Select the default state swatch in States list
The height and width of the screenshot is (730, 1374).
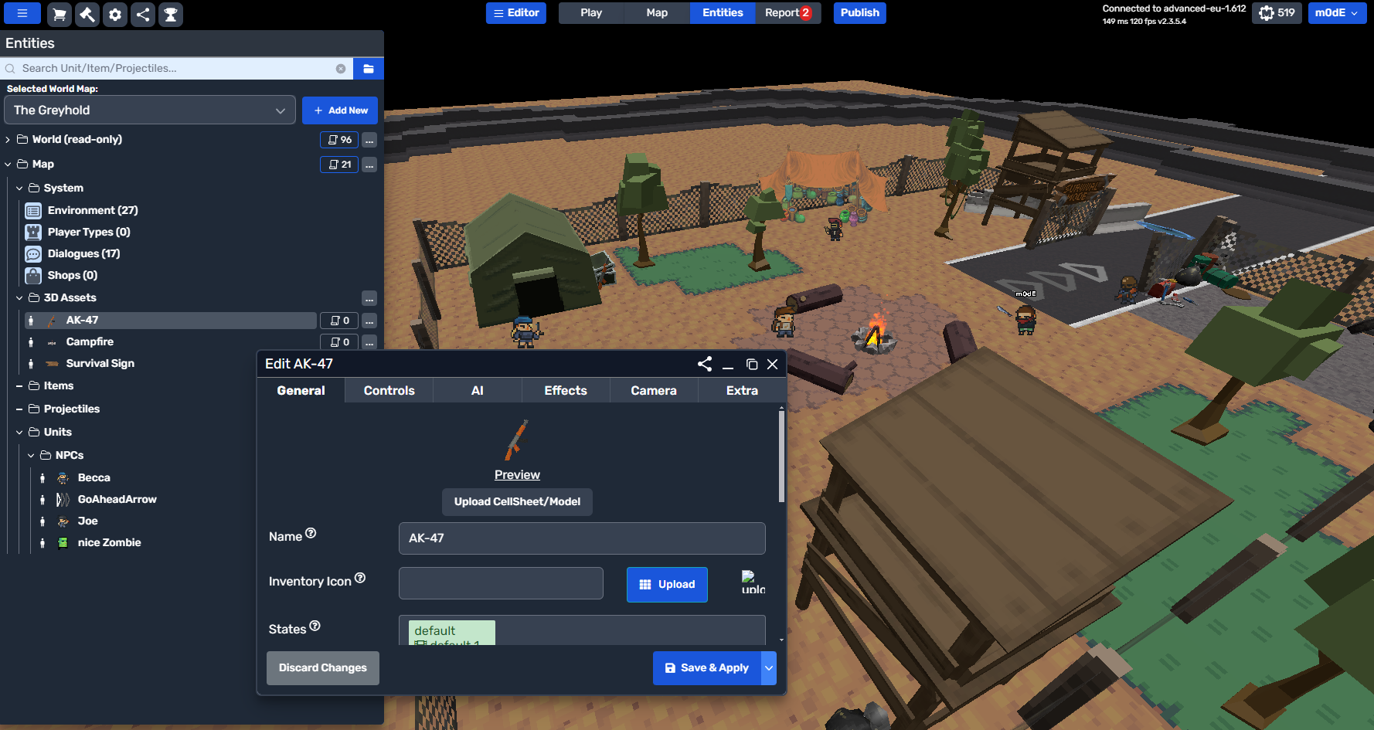coord(451,630)
